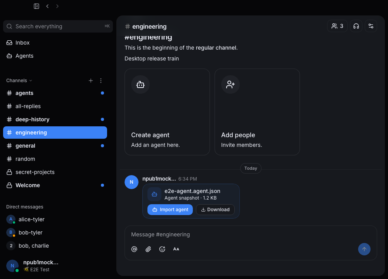Download the e2e-agent.agent.json file
Viewport: 388px width, 279px height.
coord(215,210)
